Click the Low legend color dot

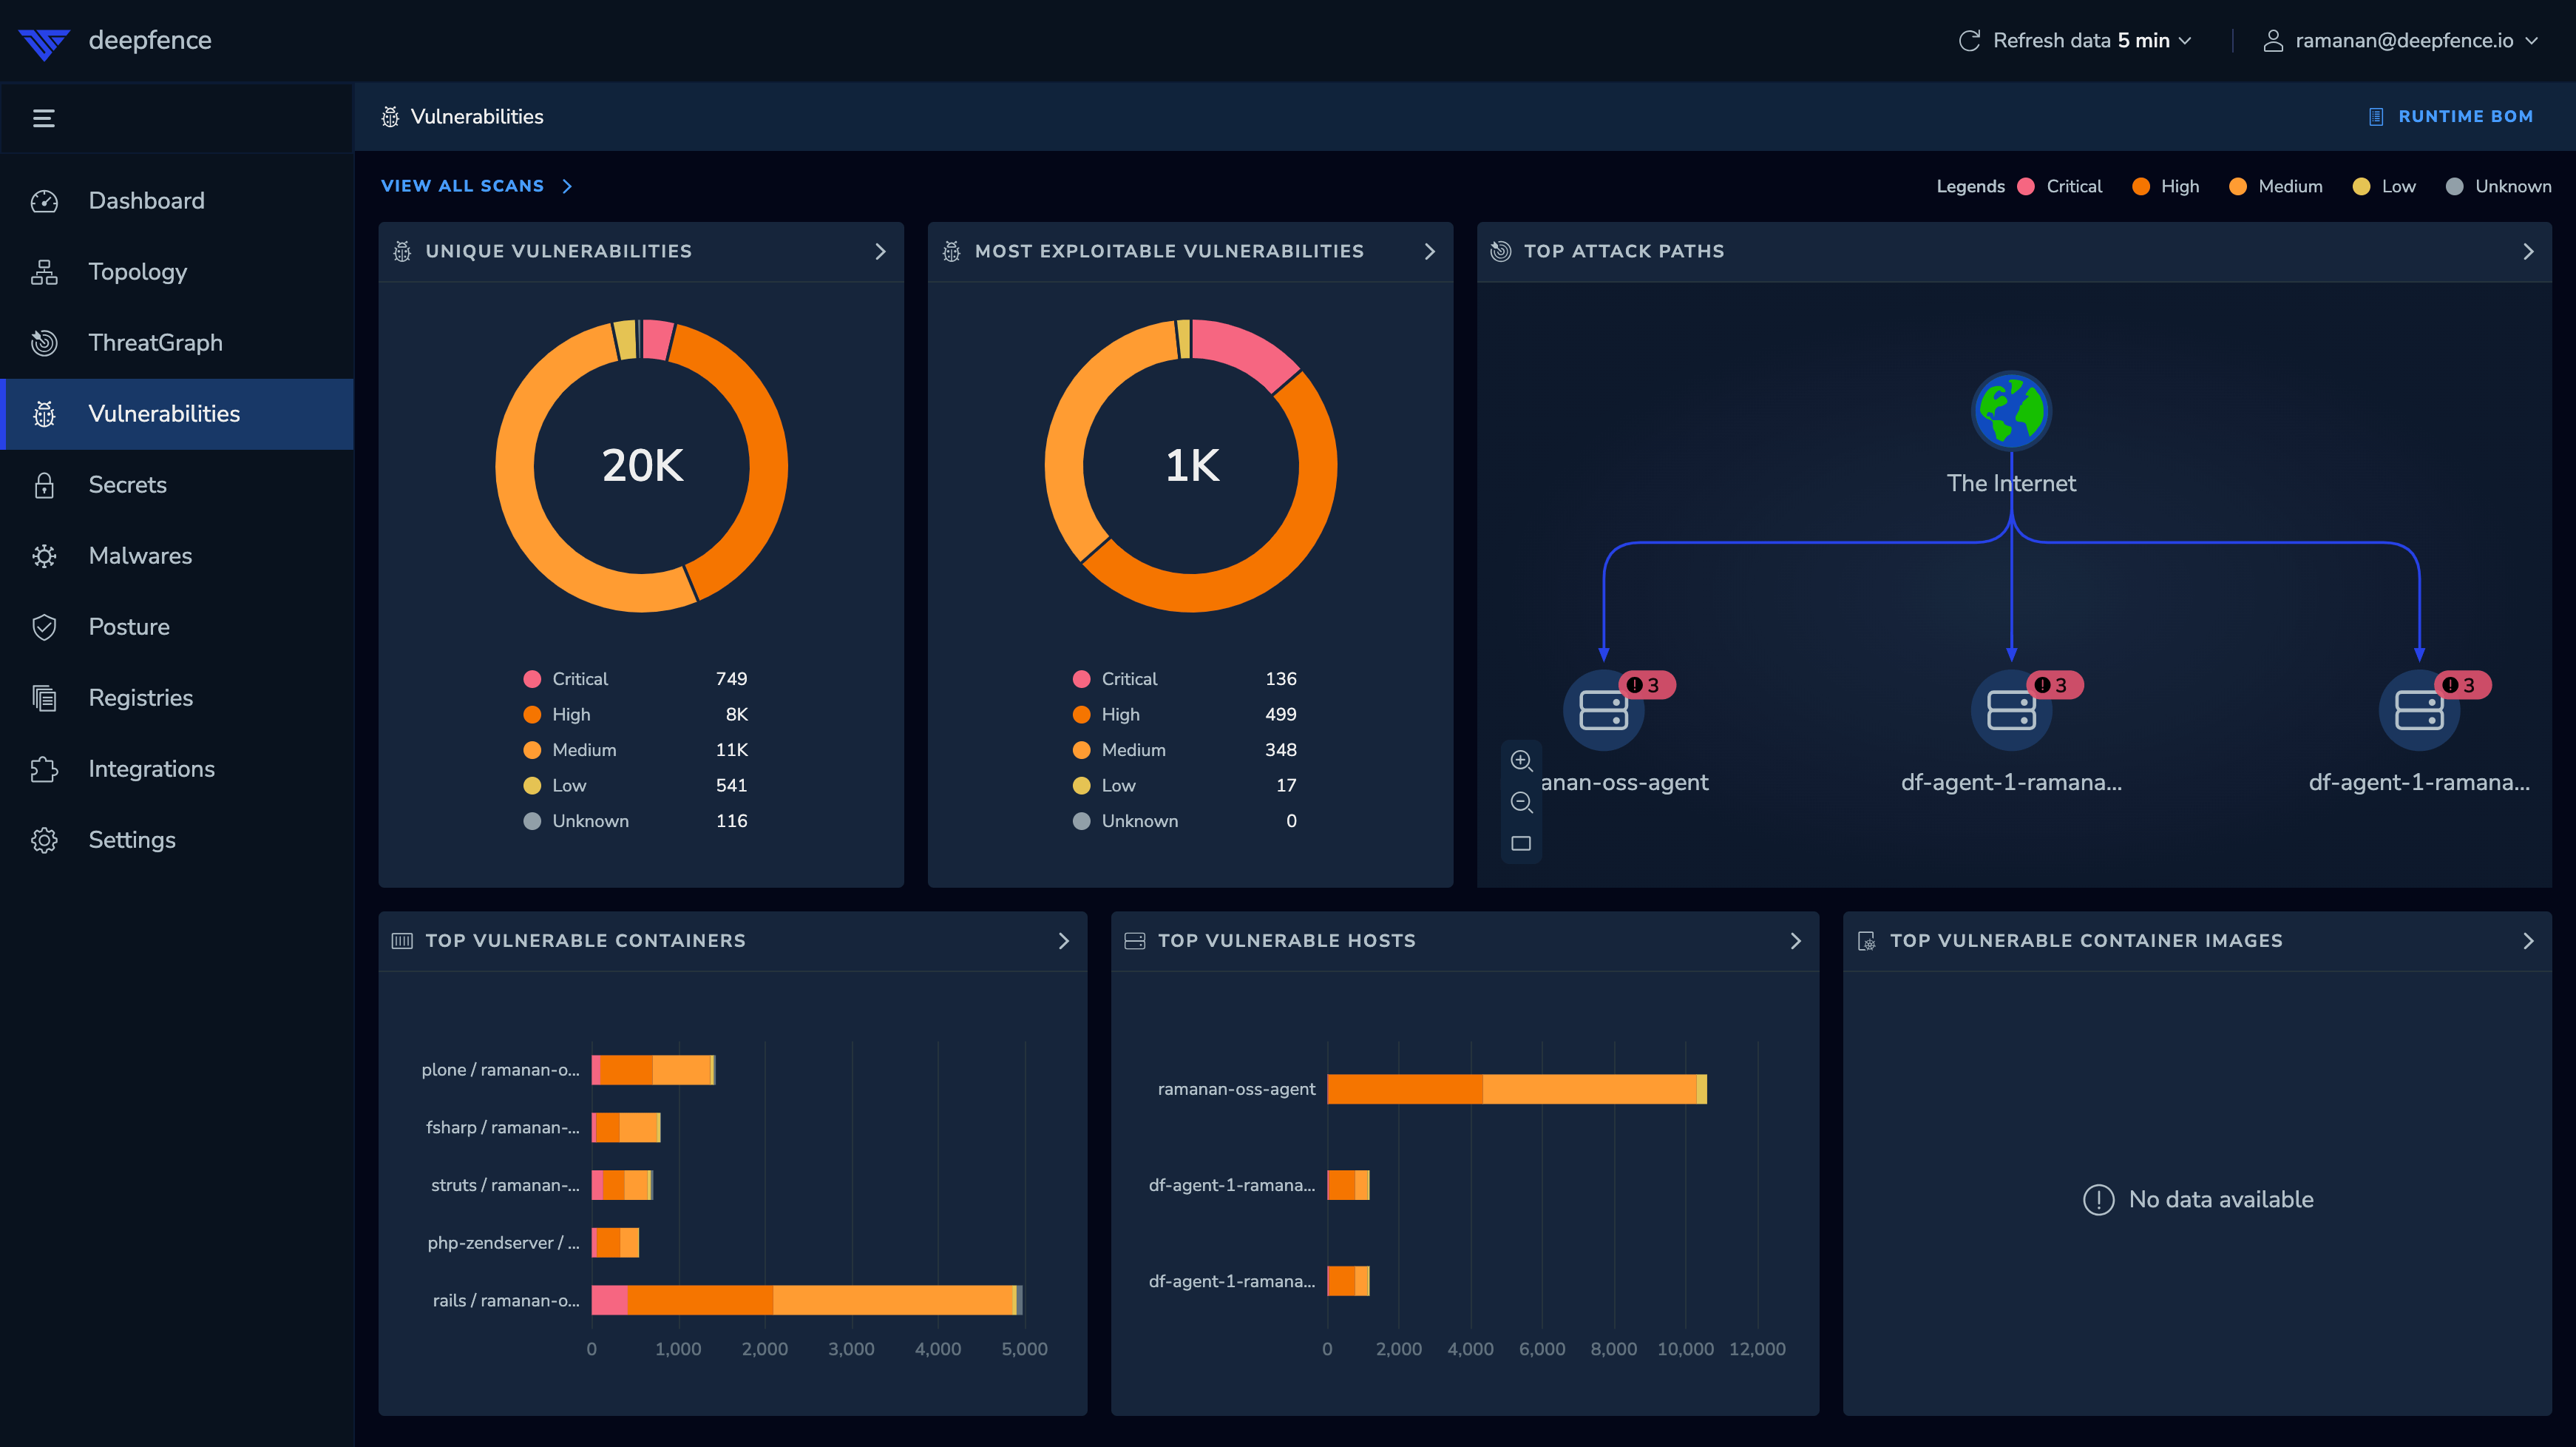[2361, 186]
